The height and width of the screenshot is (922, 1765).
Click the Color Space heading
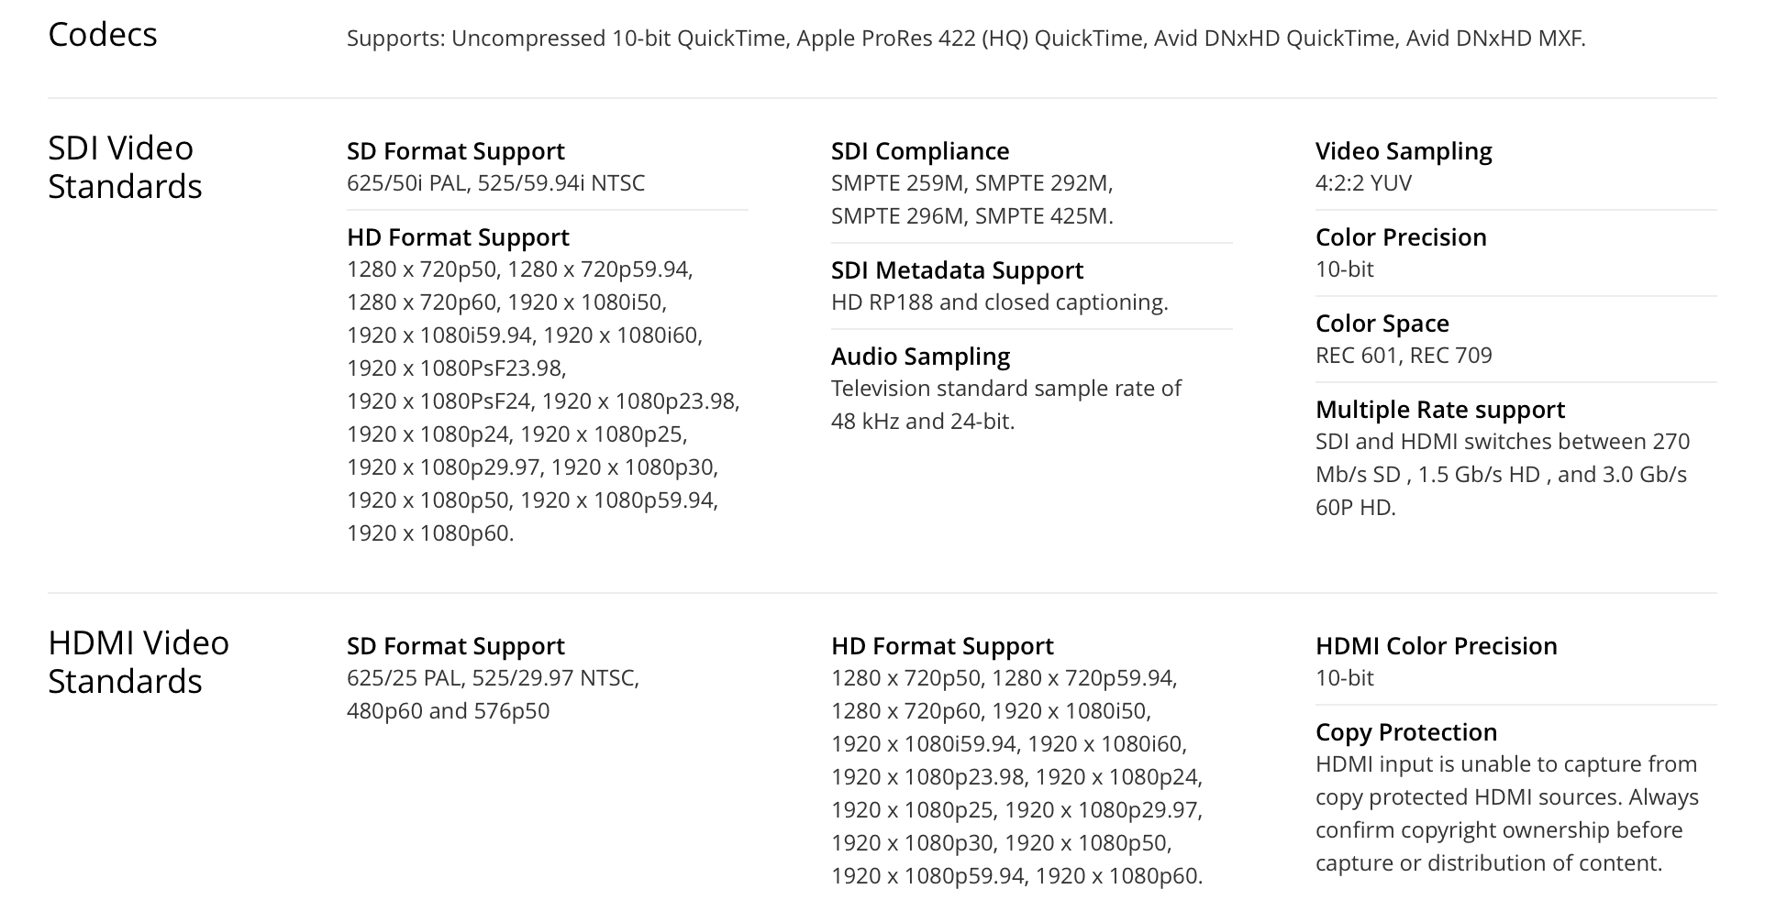tap(1382, 324)
